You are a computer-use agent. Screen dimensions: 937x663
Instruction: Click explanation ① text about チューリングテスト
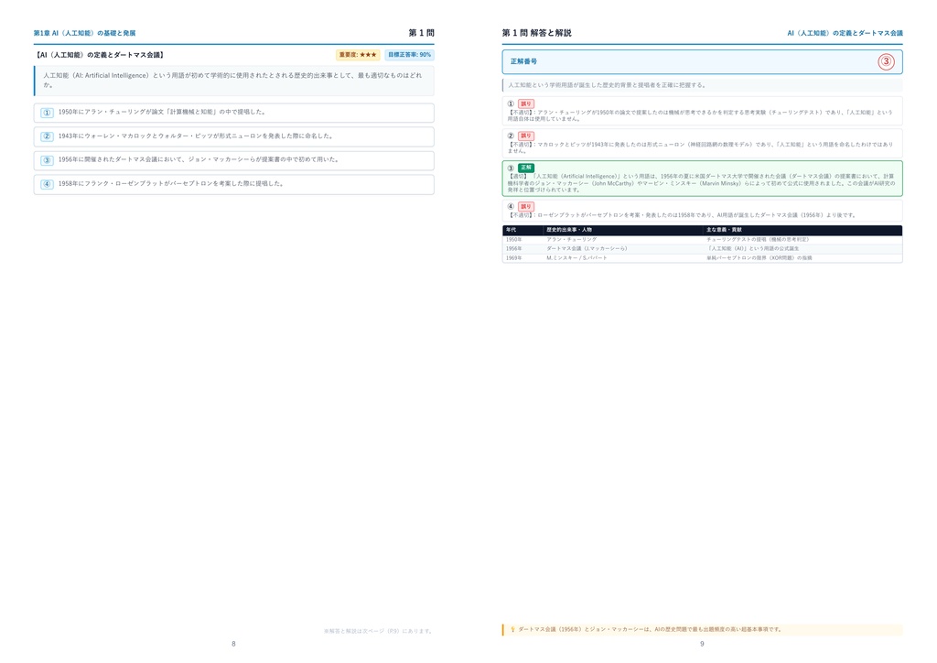700,115
